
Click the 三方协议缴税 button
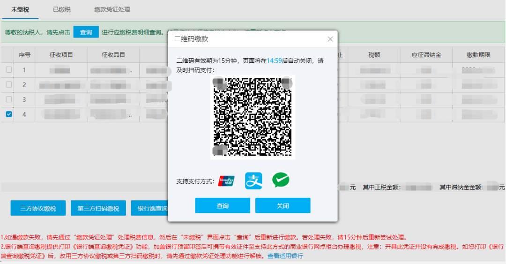click(x=38, y=208)
